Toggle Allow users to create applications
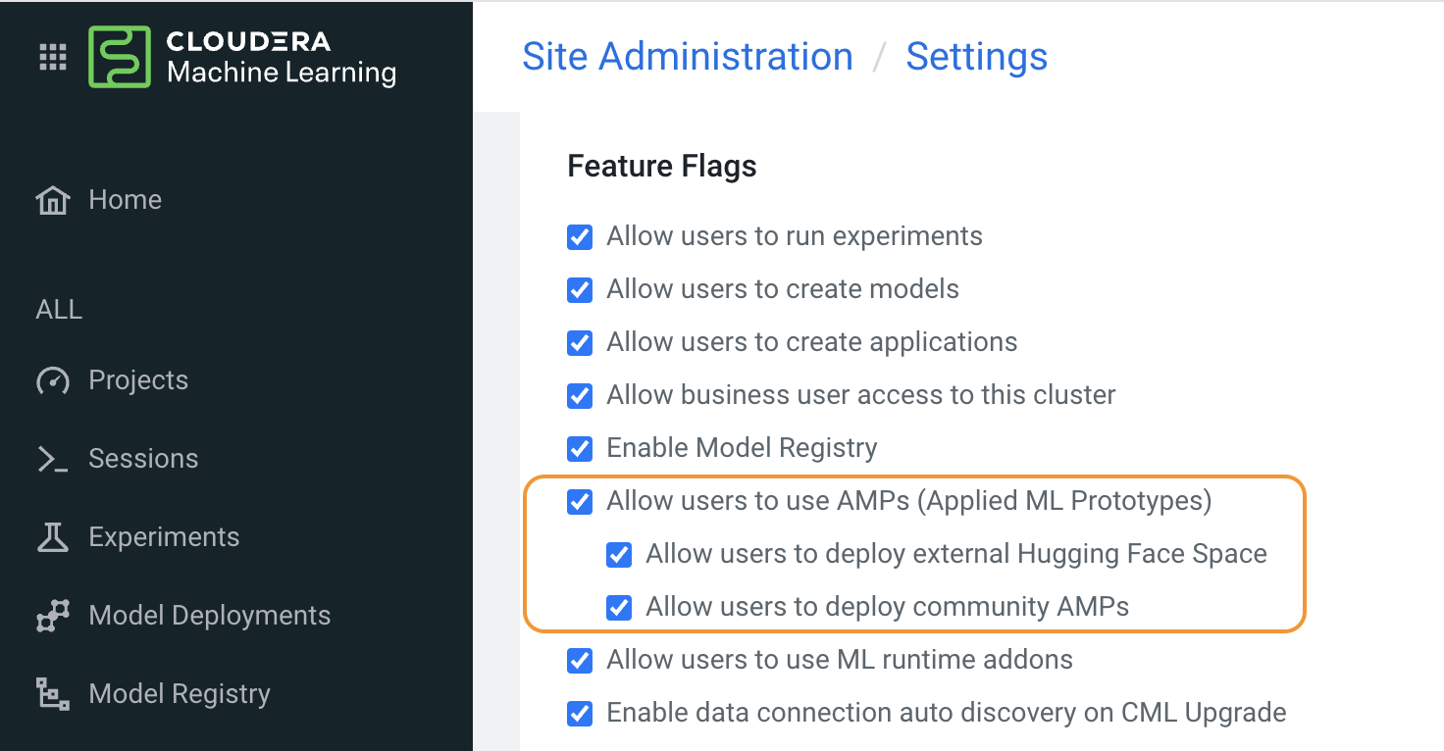The width and height of the screenshot is (1444, 751). (580, 342)
